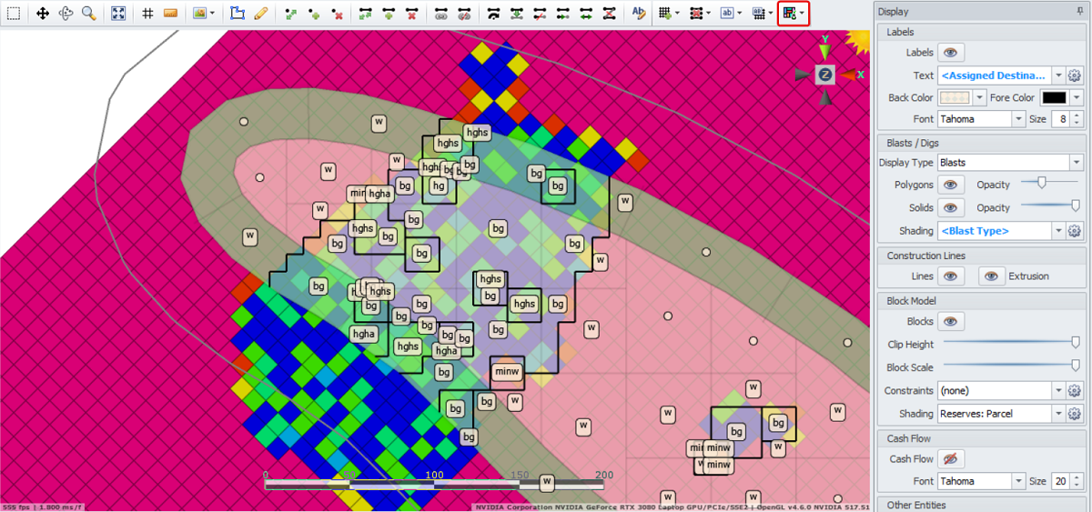The image size is (1092, 512).
Task: Select the rectangular marquee selection tool
Action: (14, 14)
